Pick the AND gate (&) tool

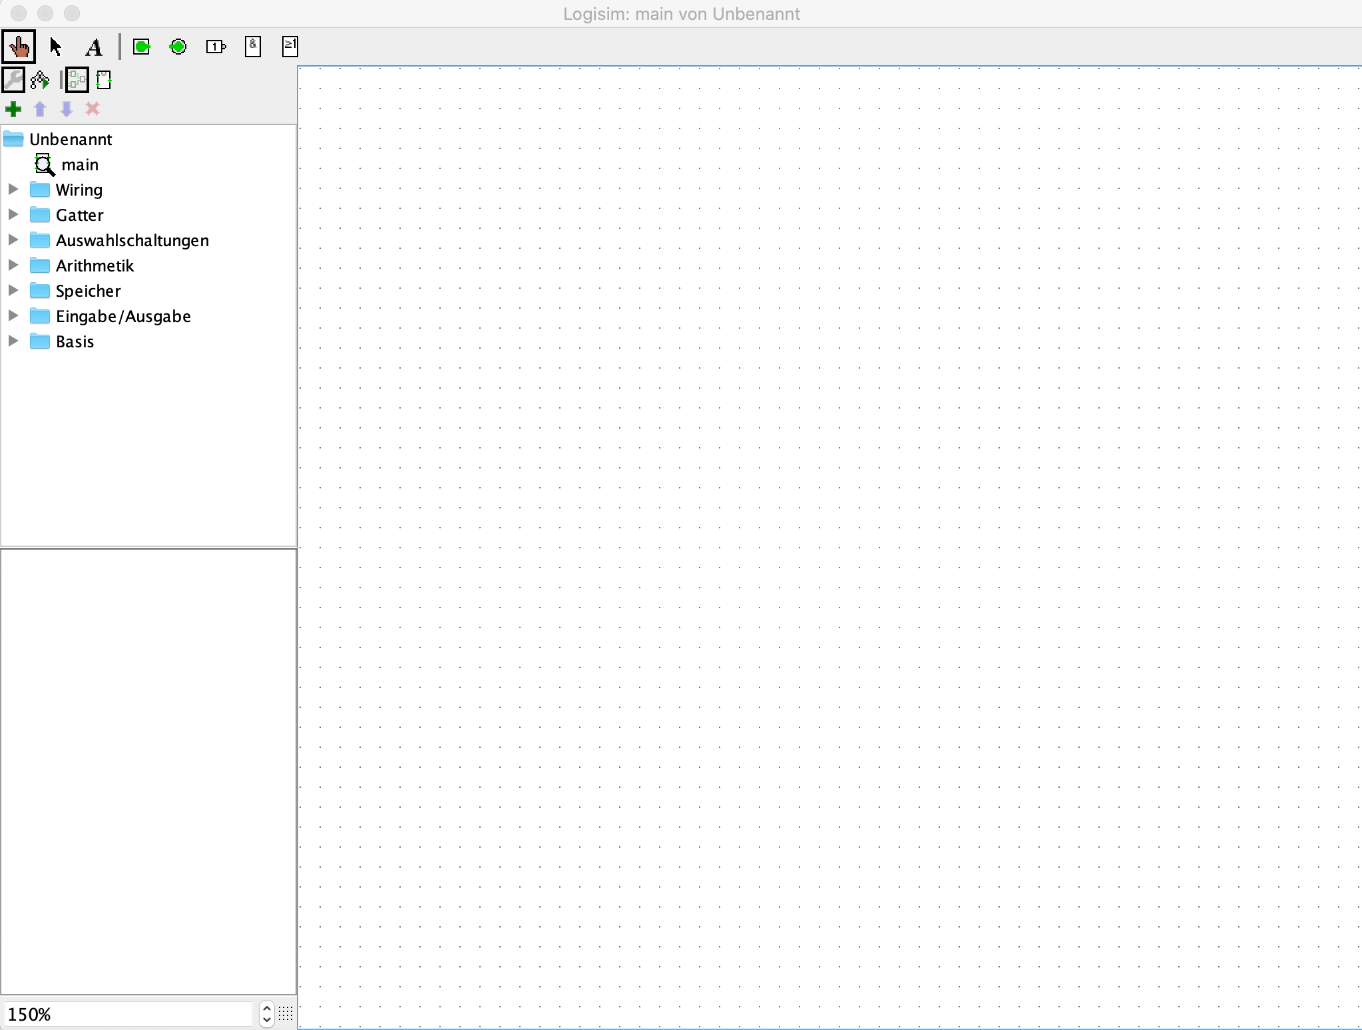click(253, 47)
